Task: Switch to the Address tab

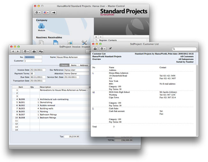Action: pos(84,65)
